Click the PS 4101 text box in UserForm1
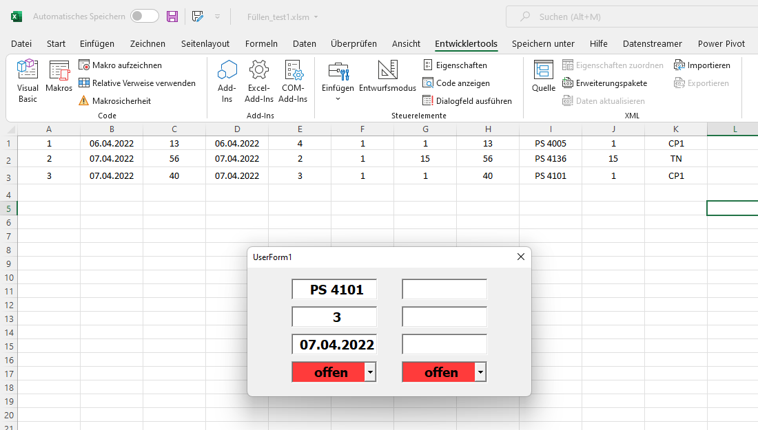Image resolution: width=758 pixels, height=430 pixels. [x=334, y=289]
